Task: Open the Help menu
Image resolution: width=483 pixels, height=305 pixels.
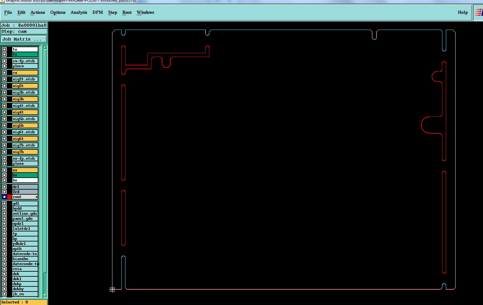Action: coord(463,12)
